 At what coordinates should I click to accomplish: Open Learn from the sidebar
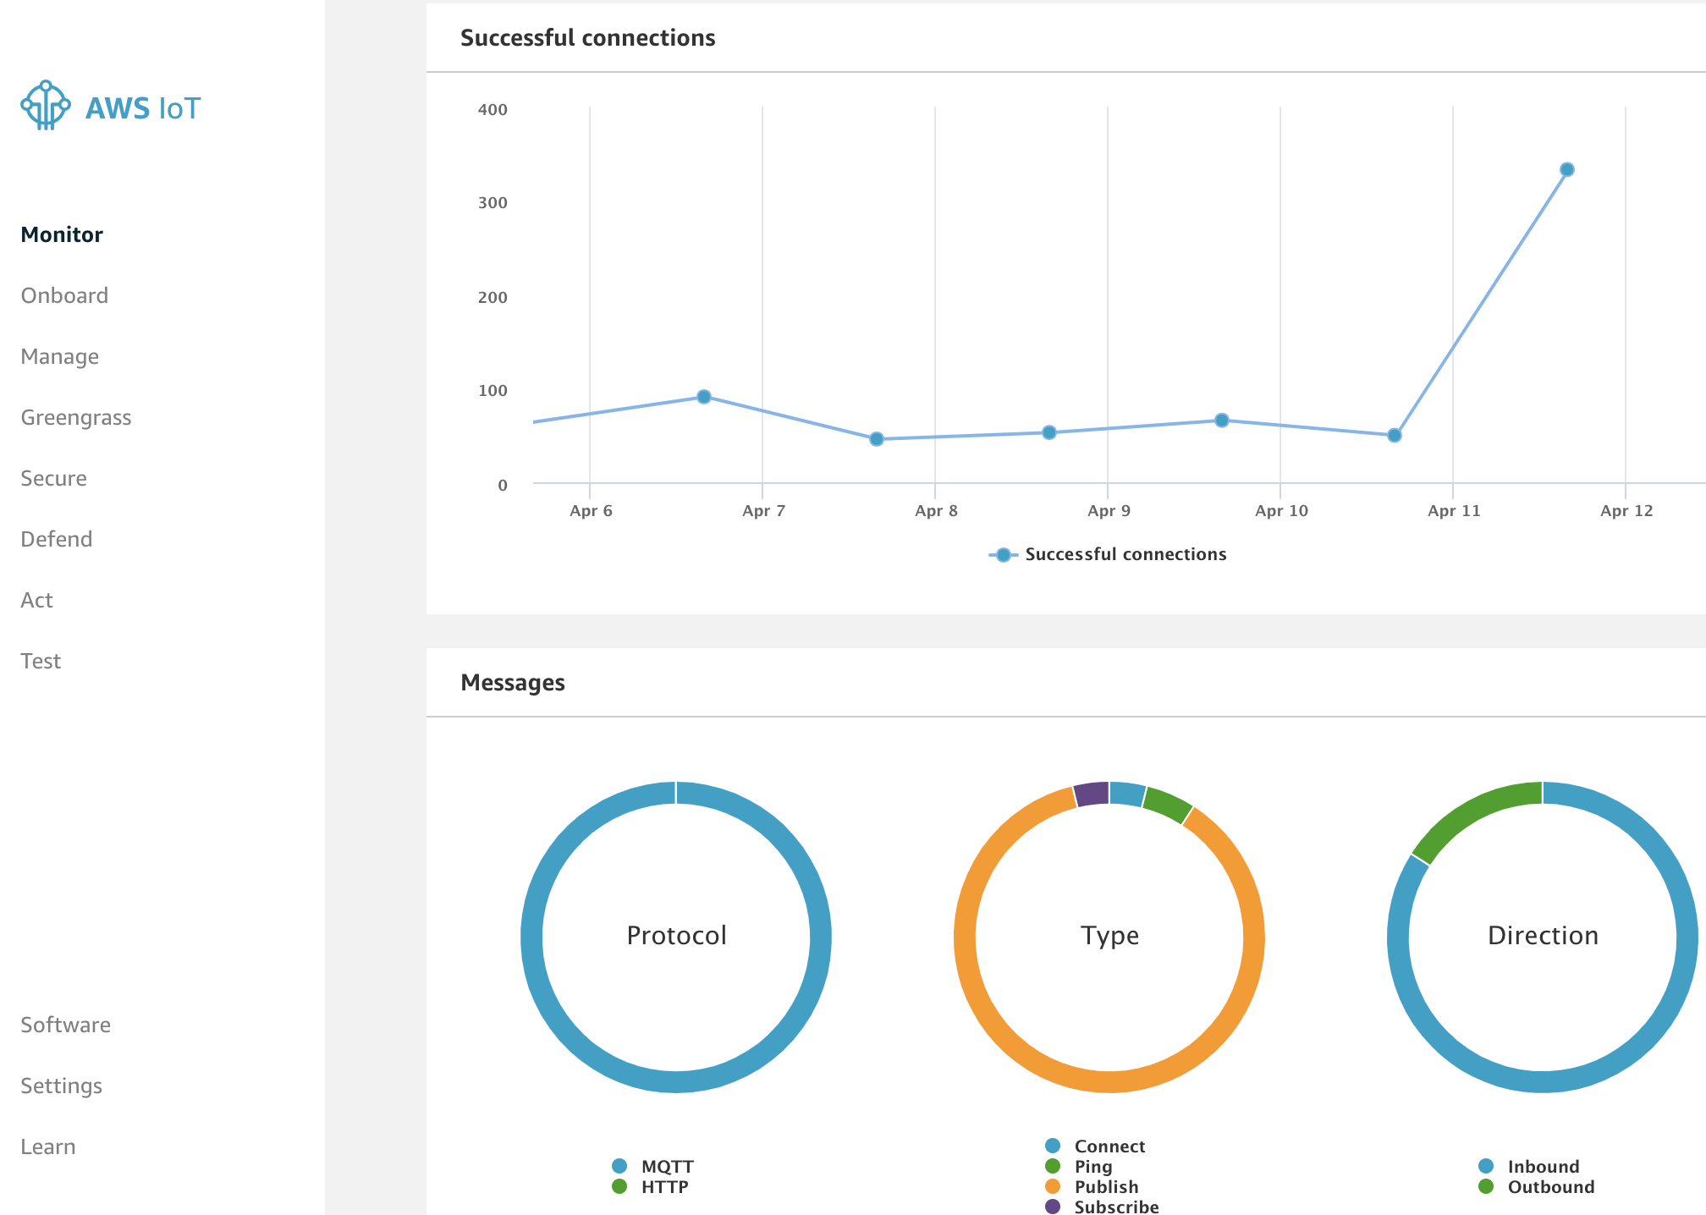click(48, 1146)
